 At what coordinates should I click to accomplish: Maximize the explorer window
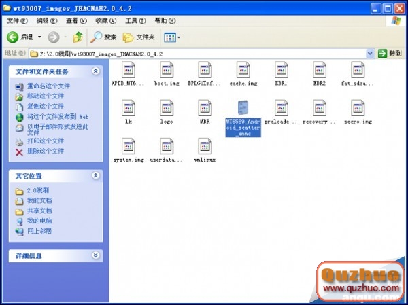(x=388, y=9)
